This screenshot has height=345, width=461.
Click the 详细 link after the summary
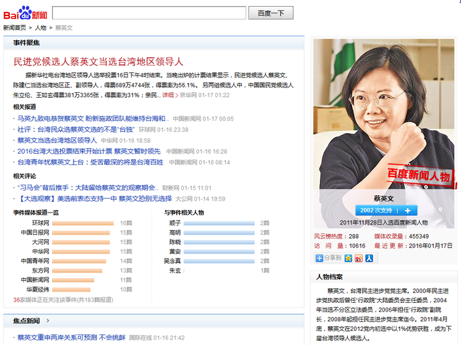click(168, 96)
